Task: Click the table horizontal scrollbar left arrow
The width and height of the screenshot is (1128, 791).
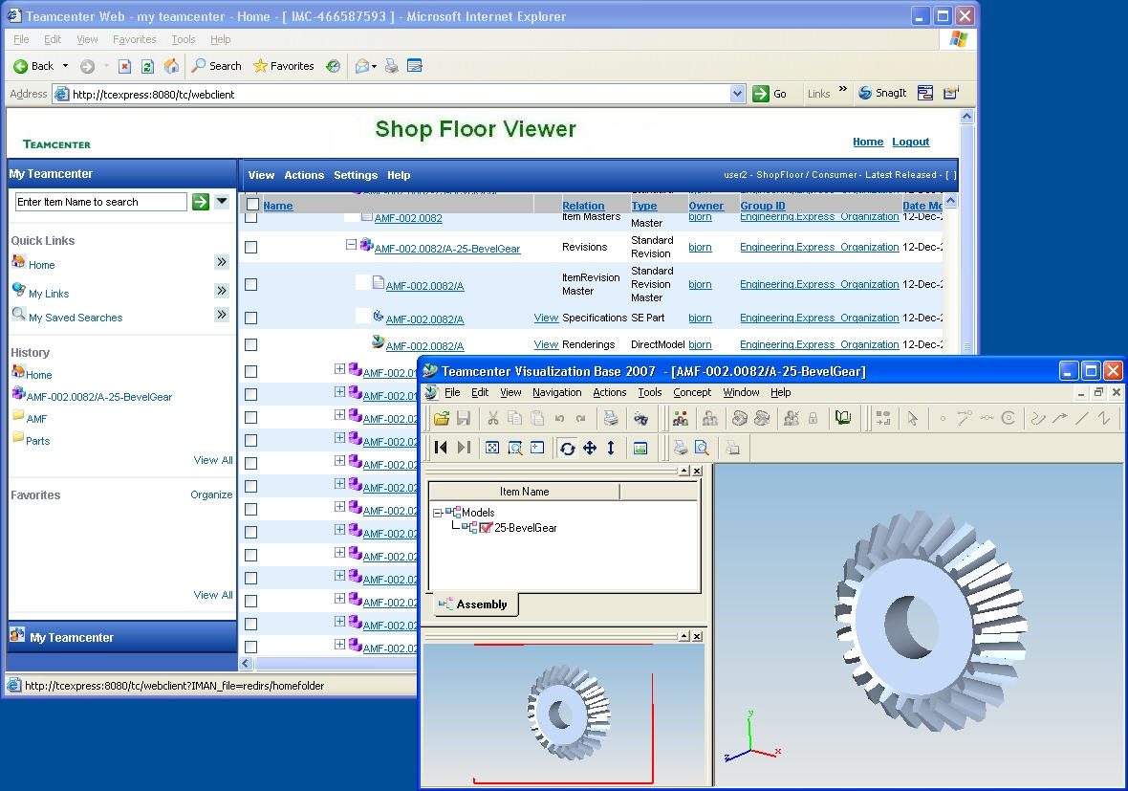Action: click(x=246, y=664)
